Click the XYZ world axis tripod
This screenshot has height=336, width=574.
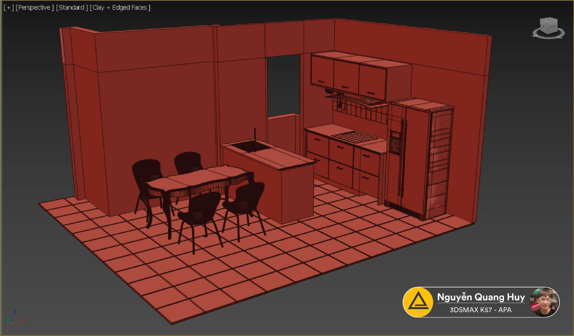tap(15, 318)
